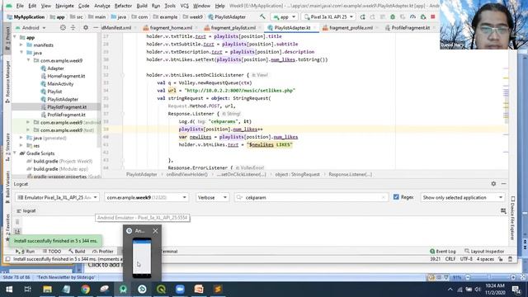The width and height of the screenshot is (528, 297).
Task: Open the Run tool window button
Action: pos(26,251)
